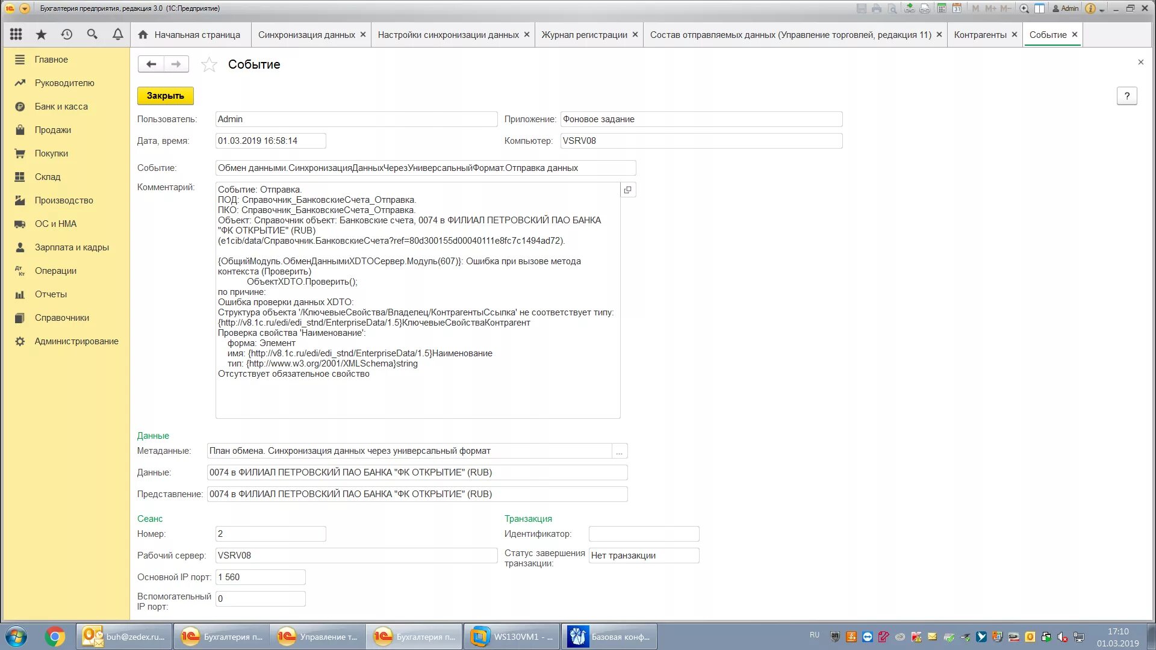Image resolution: width=1156 pixels, height=650 pixels.
Task: Add Событие to favorites with star
Action: [209, 64]
